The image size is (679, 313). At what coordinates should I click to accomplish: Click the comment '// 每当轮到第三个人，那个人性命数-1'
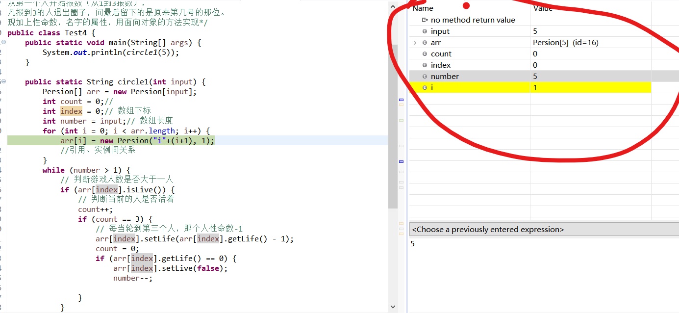point(169,229)
